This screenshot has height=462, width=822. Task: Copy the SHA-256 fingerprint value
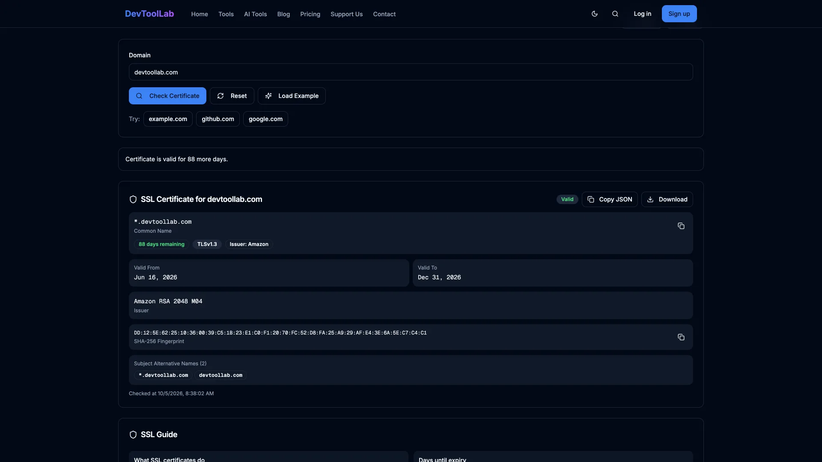681,337
